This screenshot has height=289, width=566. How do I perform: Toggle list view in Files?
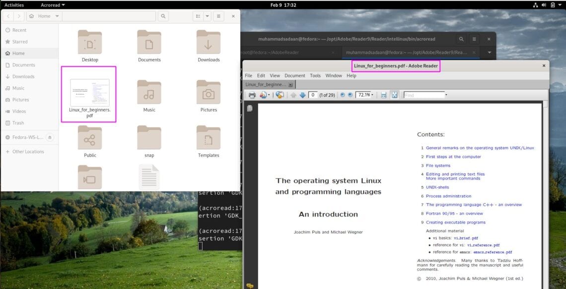tap(199, 16)
